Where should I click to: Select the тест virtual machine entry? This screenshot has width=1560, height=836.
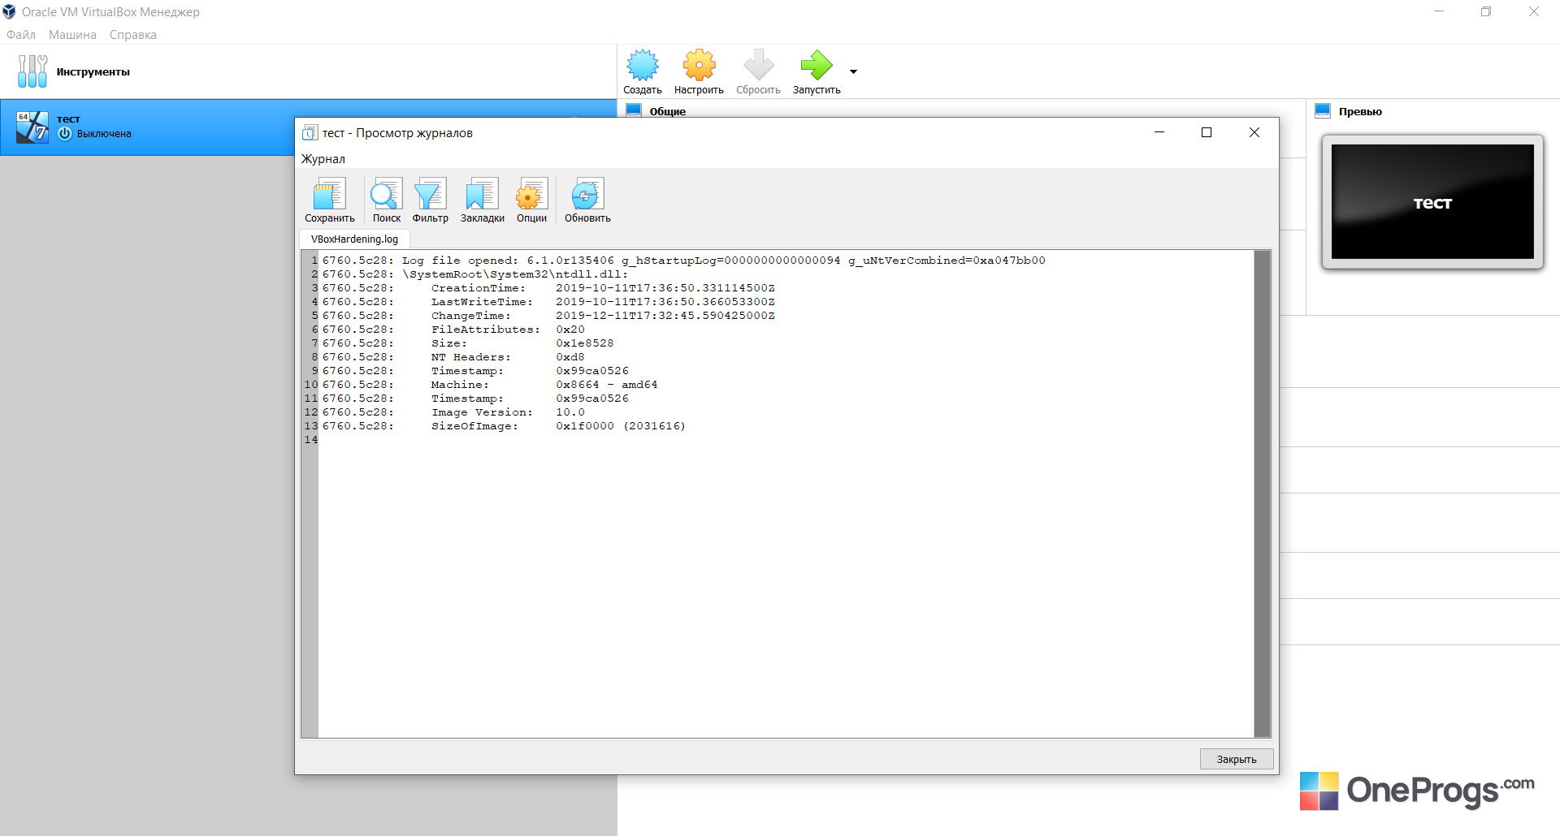click(x=146, y=127)
